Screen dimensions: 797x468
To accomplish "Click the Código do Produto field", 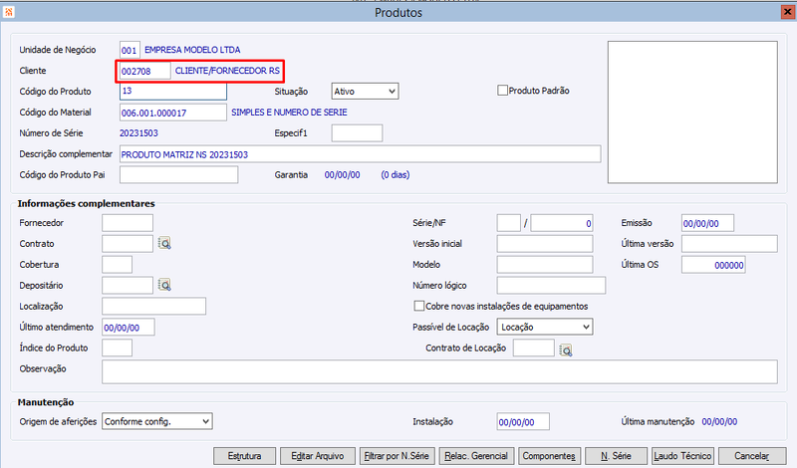I will (173, 92).
